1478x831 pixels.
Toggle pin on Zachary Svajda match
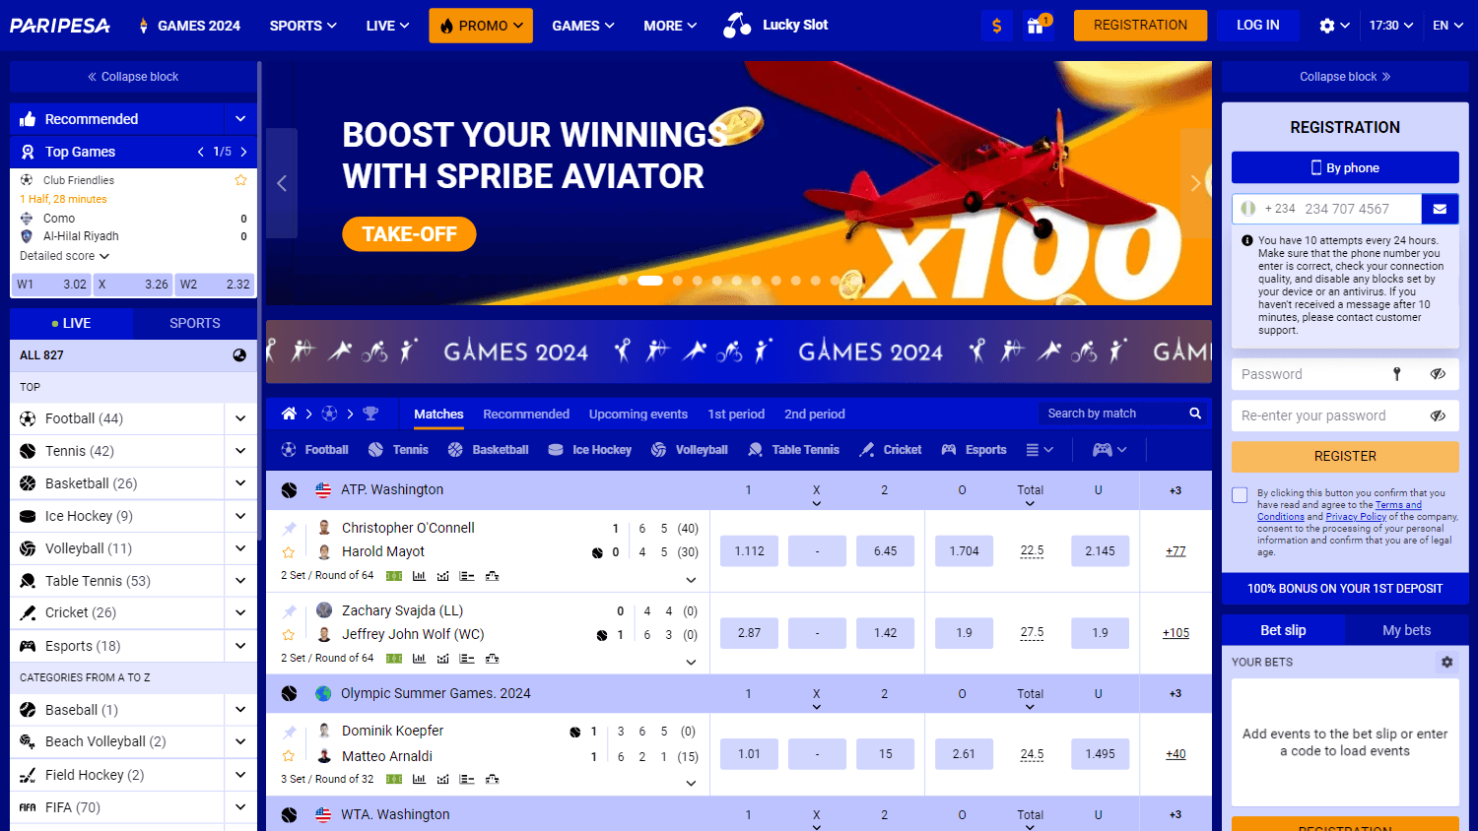(x=289, y=611)
